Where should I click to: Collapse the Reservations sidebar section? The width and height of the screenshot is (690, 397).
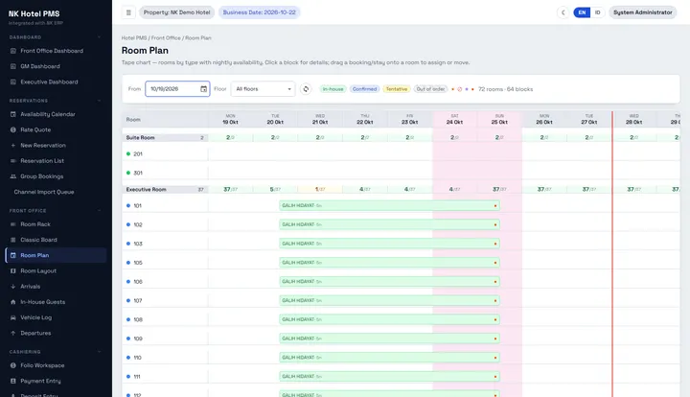[x=99, y=101]
